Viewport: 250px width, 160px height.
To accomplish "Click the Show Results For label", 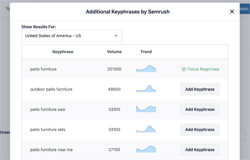I will coord(39,27).
